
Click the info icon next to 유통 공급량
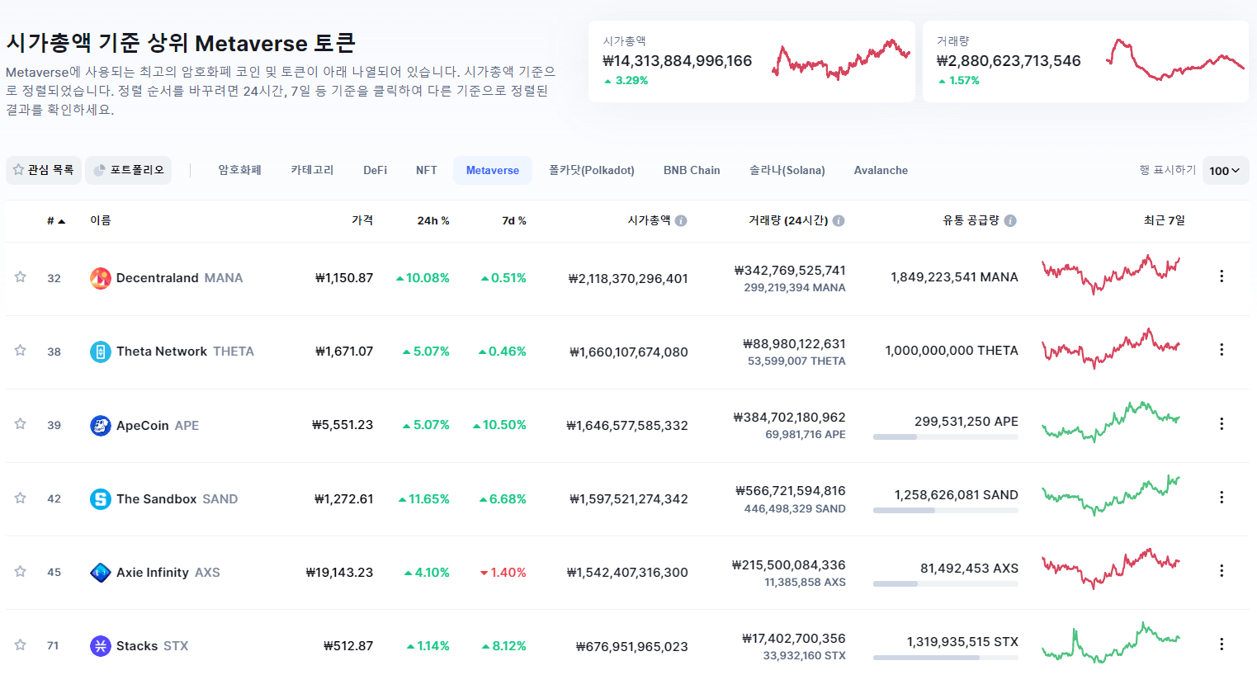[x=1010, y=221]
